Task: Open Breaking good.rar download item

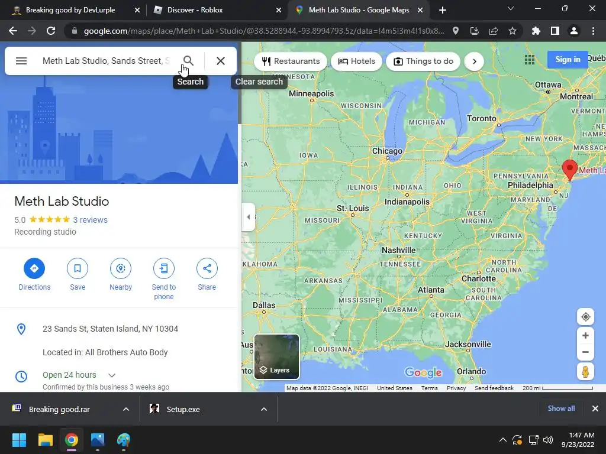Action: pyautogui.click(x=59, y=409)
